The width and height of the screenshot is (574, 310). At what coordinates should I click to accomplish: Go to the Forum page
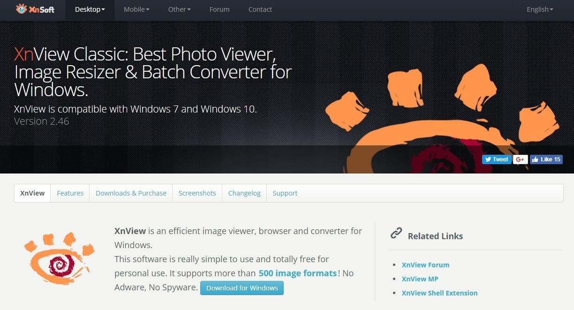pos(219,9)
